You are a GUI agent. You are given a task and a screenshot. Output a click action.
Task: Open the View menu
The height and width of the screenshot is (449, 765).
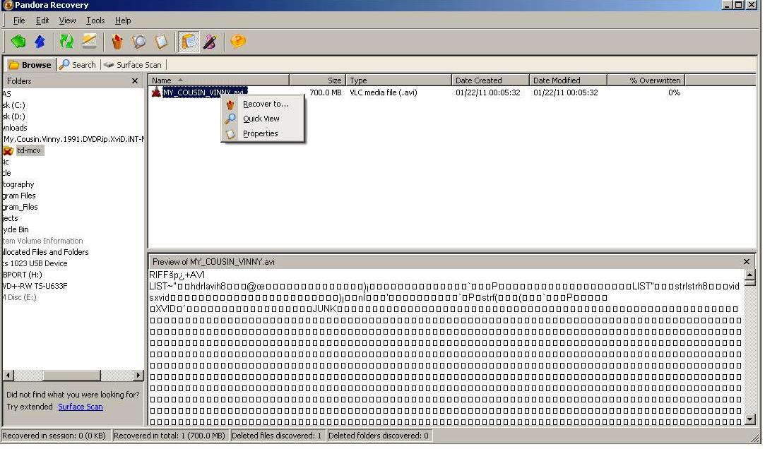67,20
